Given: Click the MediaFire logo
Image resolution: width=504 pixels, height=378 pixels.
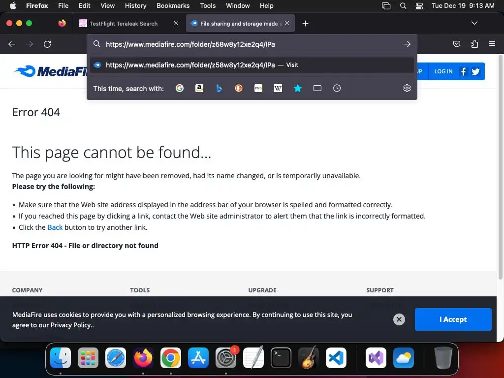Looking at the screenshot, I should click(x=51, y=71).
